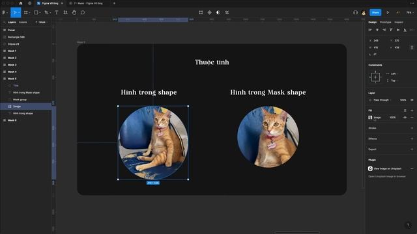This screenshot has width=417, height=234.
Task: Expand Pen tool options arrow
Action: 50,13
